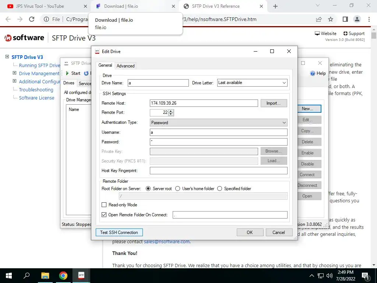The image size is (377, 283).
Task: Open Chrome three-dot menu
Action: point(369,19)
